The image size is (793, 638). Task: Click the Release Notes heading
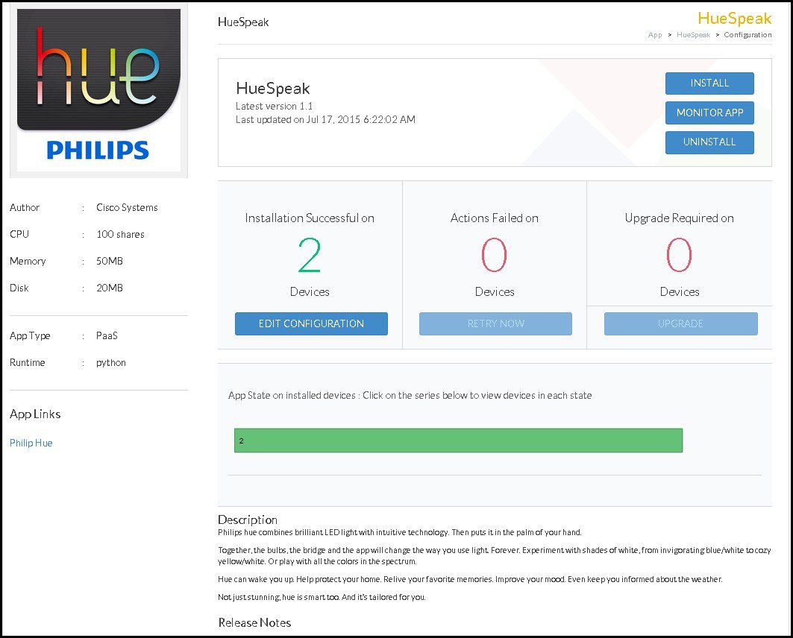coord(254,623)
